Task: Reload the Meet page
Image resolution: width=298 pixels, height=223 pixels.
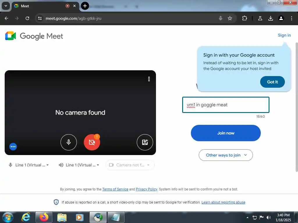Action: coord(27,18)
